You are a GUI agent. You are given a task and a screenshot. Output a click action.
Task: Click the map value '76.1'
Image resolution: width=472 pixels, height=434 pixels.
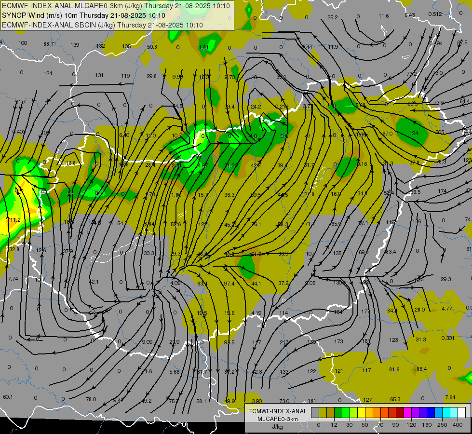point(256,224)
